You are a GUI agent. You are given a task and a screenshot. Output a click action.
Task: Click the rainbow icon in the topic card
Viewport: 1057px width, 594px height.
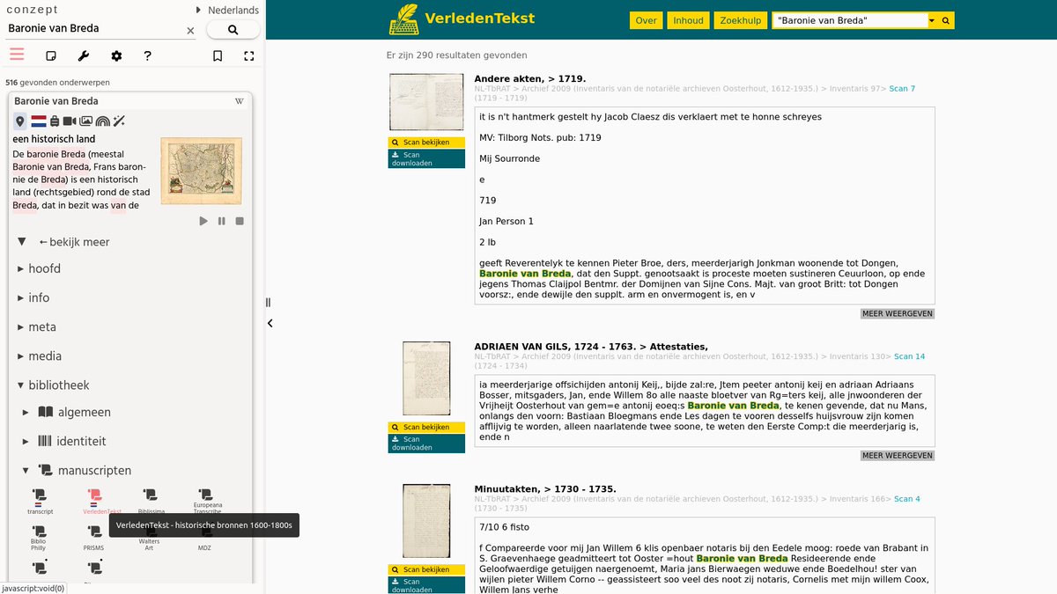[102, 121]
